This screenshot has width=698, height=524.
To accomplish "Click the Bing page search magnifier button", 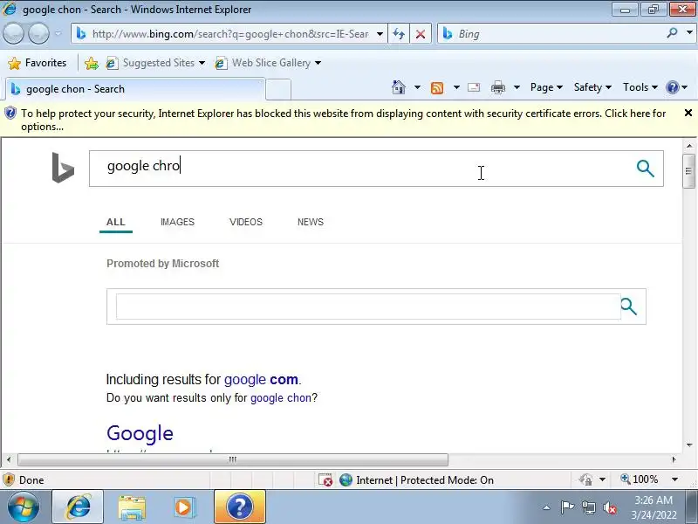I will 645,169.
